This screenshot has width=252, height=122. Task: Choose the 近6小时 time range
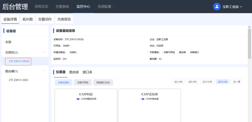pos(192,82)
